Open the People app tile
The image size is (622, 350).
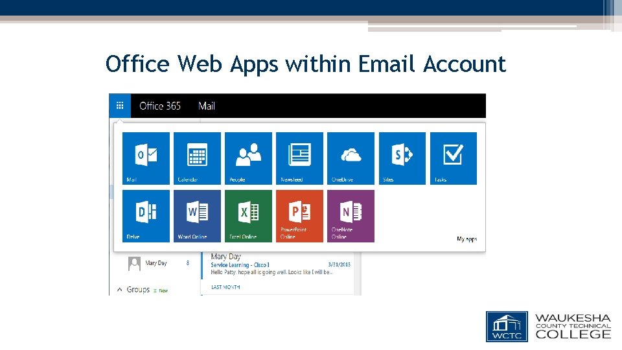coord(248,158)
